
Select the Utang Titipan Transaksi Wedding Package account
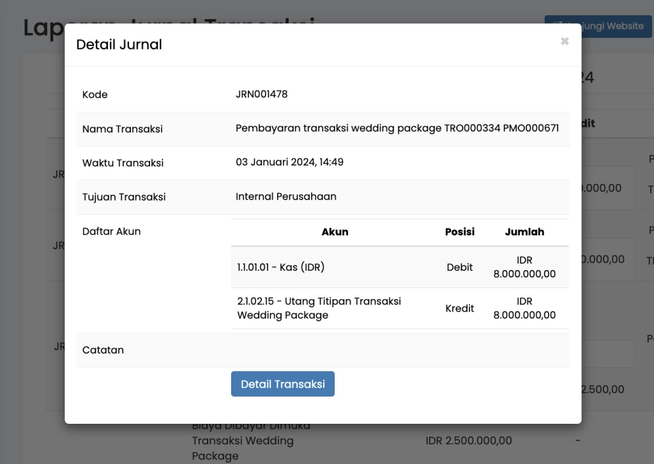pyautogui.click(x=319, y=308)
